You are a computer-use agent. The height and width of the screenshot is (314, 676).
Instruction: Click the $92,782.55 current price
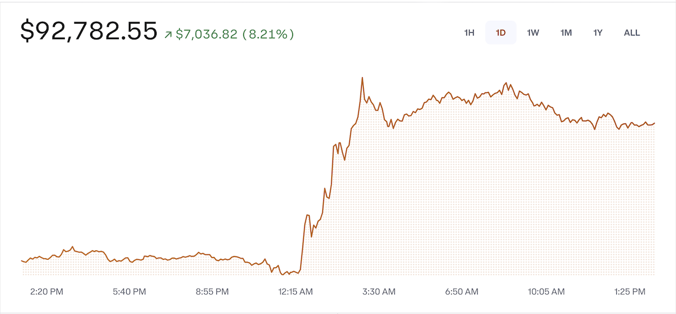[89, 32]
